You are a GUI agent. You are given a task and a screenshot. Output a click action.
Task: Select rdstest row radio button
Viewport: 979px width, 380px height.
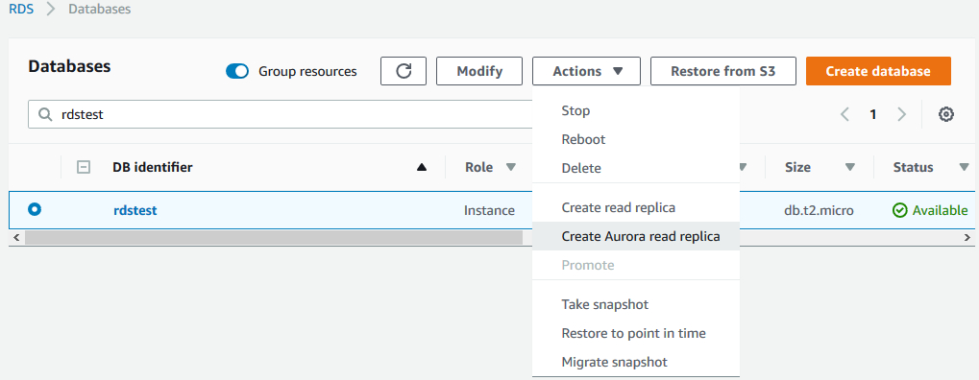pyautogui.click(x=35, y=209)
